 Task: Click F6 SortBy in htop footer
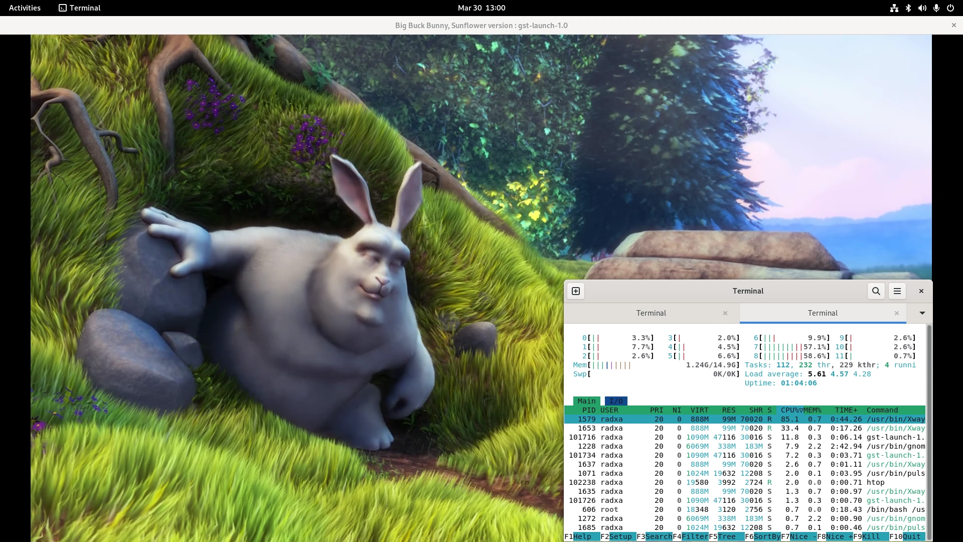pos(762,536)
